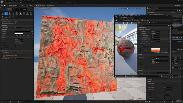The image size is (183, 103).
Task: Open the Cinematics toolbar icon menu
Action: (x=31, y=5)
